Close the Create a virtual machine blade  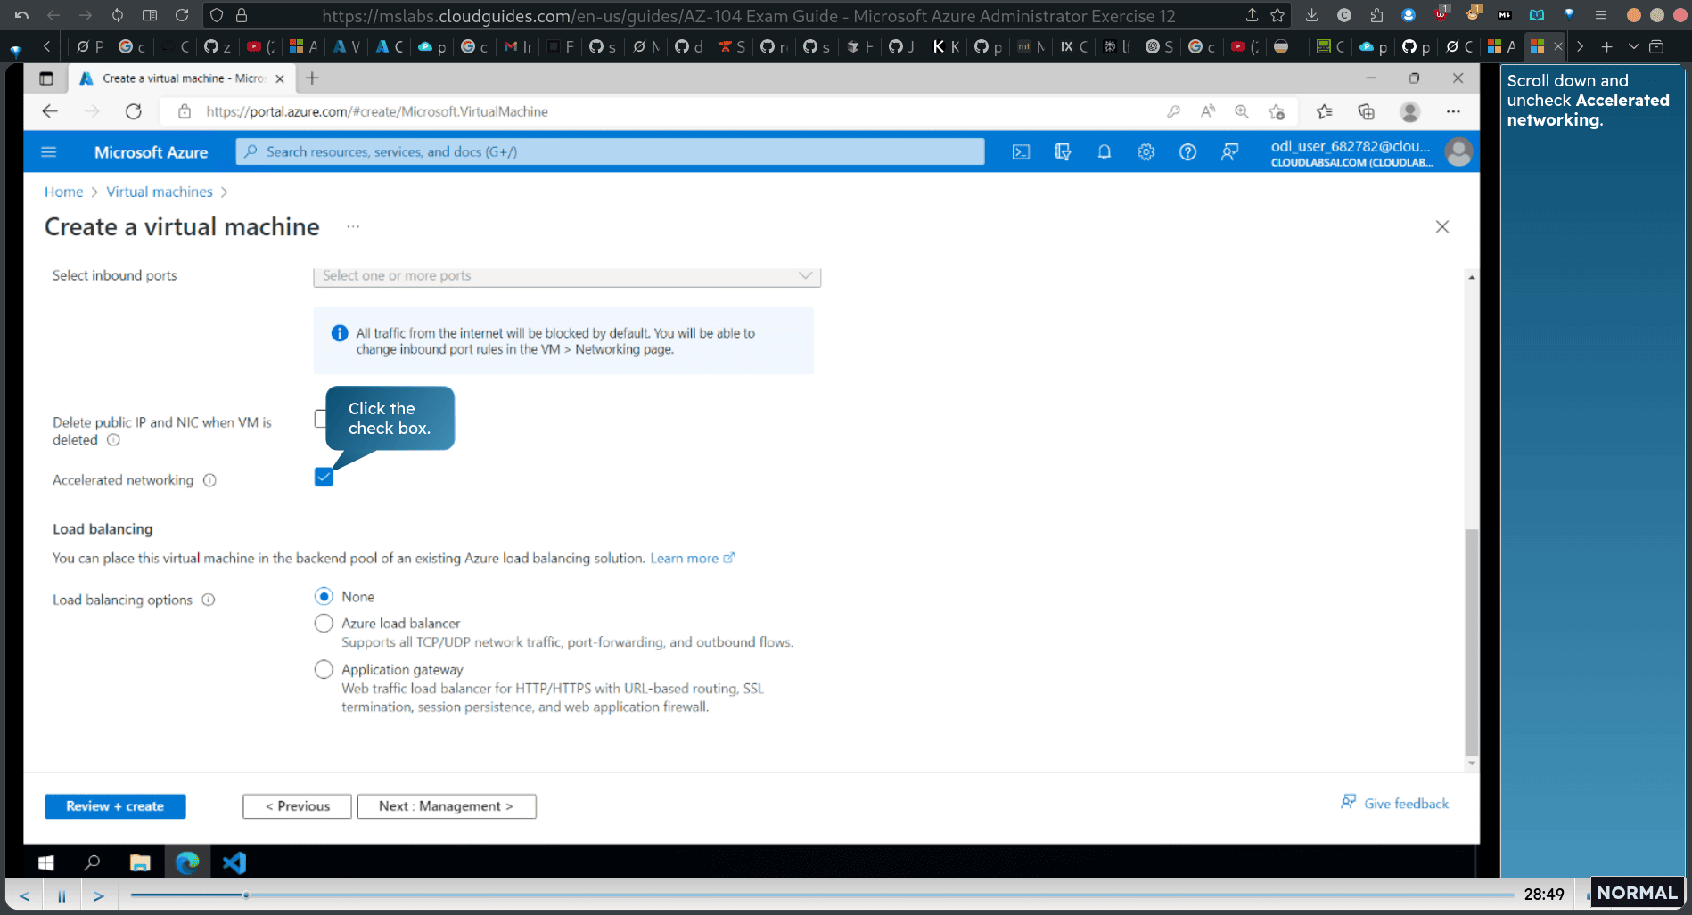point(1441,226)
